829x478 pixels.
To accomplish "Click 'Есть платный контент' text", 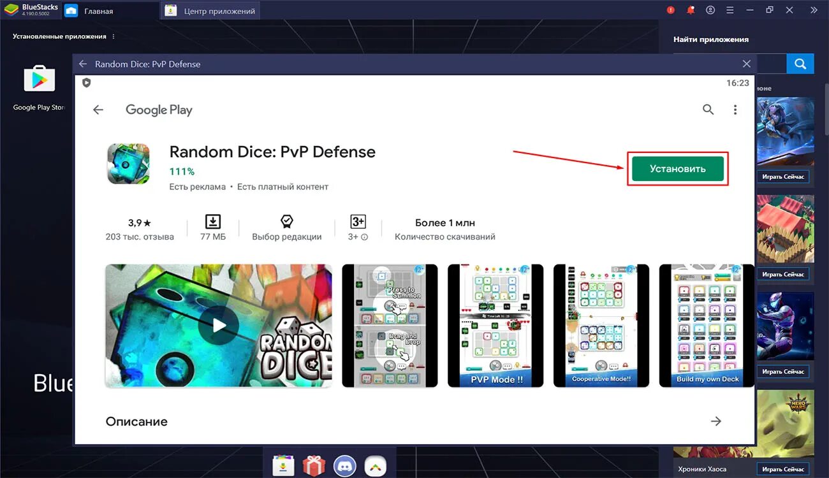I will [x=282, y=187].
